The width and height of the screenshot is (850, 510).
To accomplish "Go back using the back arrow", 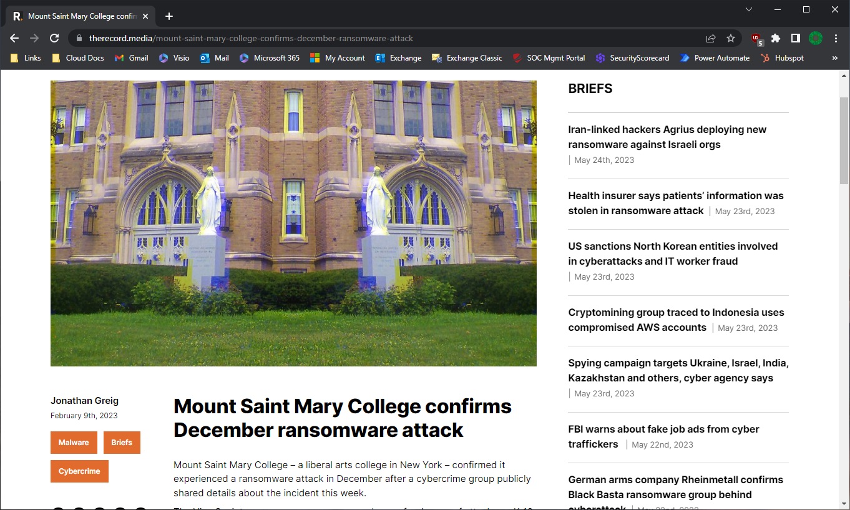I will [x=14, y=38].
